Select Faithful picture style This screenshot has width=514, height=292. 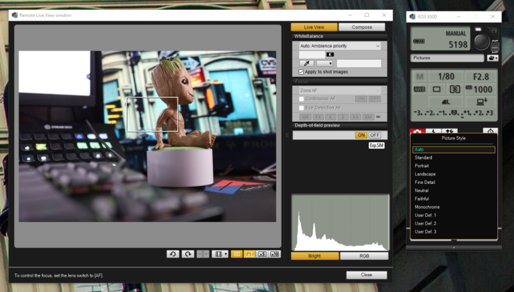[454, 199]
